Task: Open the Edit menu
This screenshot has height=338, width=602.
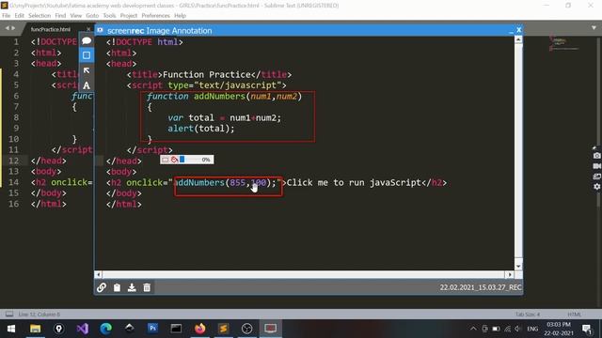Action: click(19, 16)
